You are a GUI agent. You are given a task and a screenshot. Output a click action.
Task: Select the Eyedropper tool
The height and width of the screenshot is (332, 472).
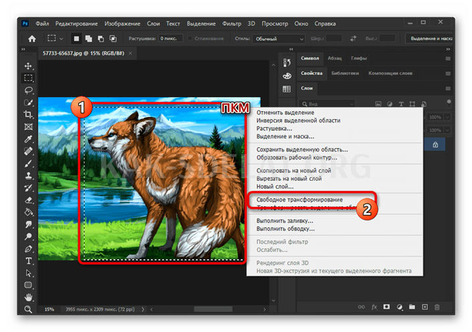pyautogui.click(x=28, y=139)
